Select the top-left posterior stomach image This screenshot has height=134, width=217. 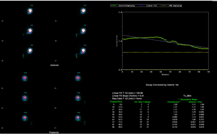tap(25, 78)
